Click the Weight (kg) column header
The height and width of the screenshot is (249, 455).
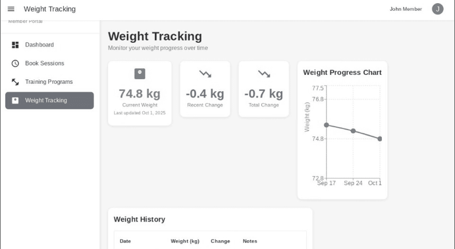[x=185, y=241]
